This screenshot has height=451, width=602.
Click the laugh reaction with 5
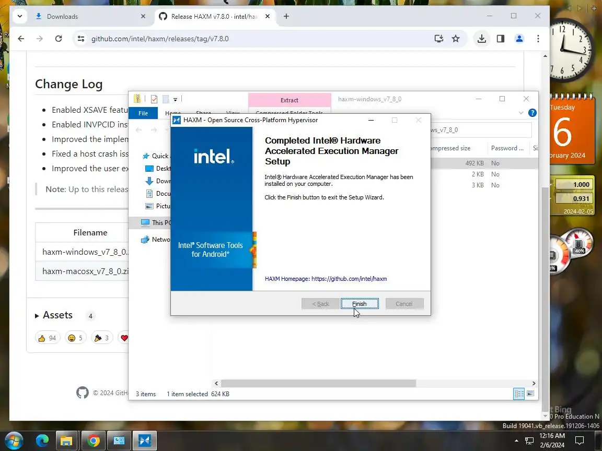point(75,338)
